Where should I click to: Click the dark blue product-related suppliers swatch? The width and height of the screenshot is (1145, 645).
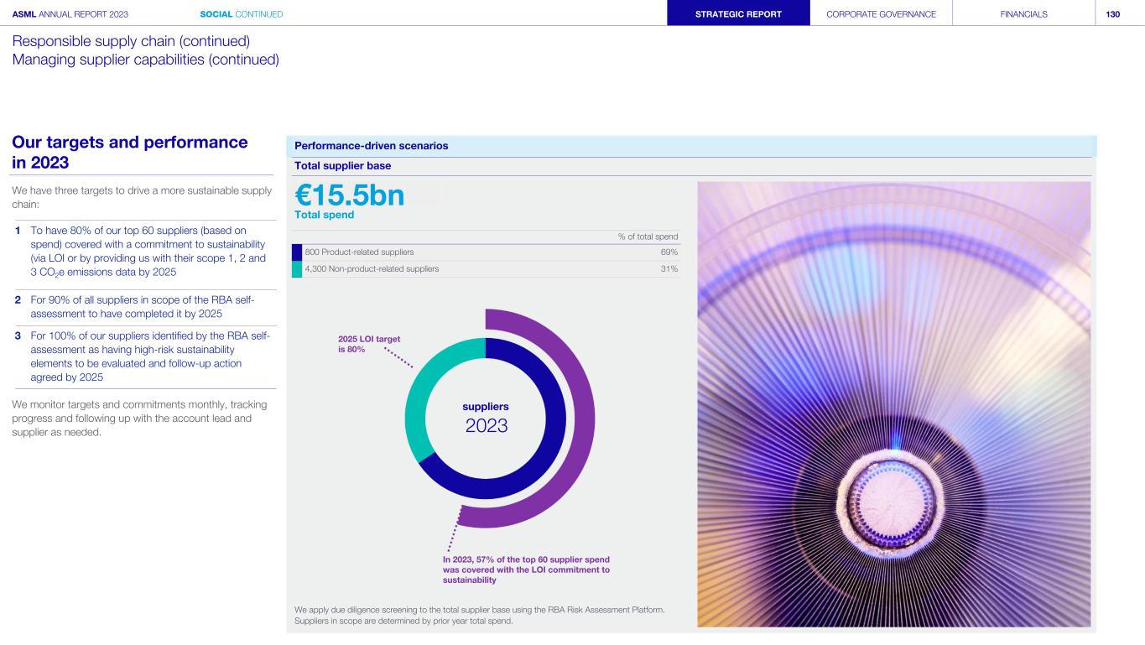(x=297, y=252)
